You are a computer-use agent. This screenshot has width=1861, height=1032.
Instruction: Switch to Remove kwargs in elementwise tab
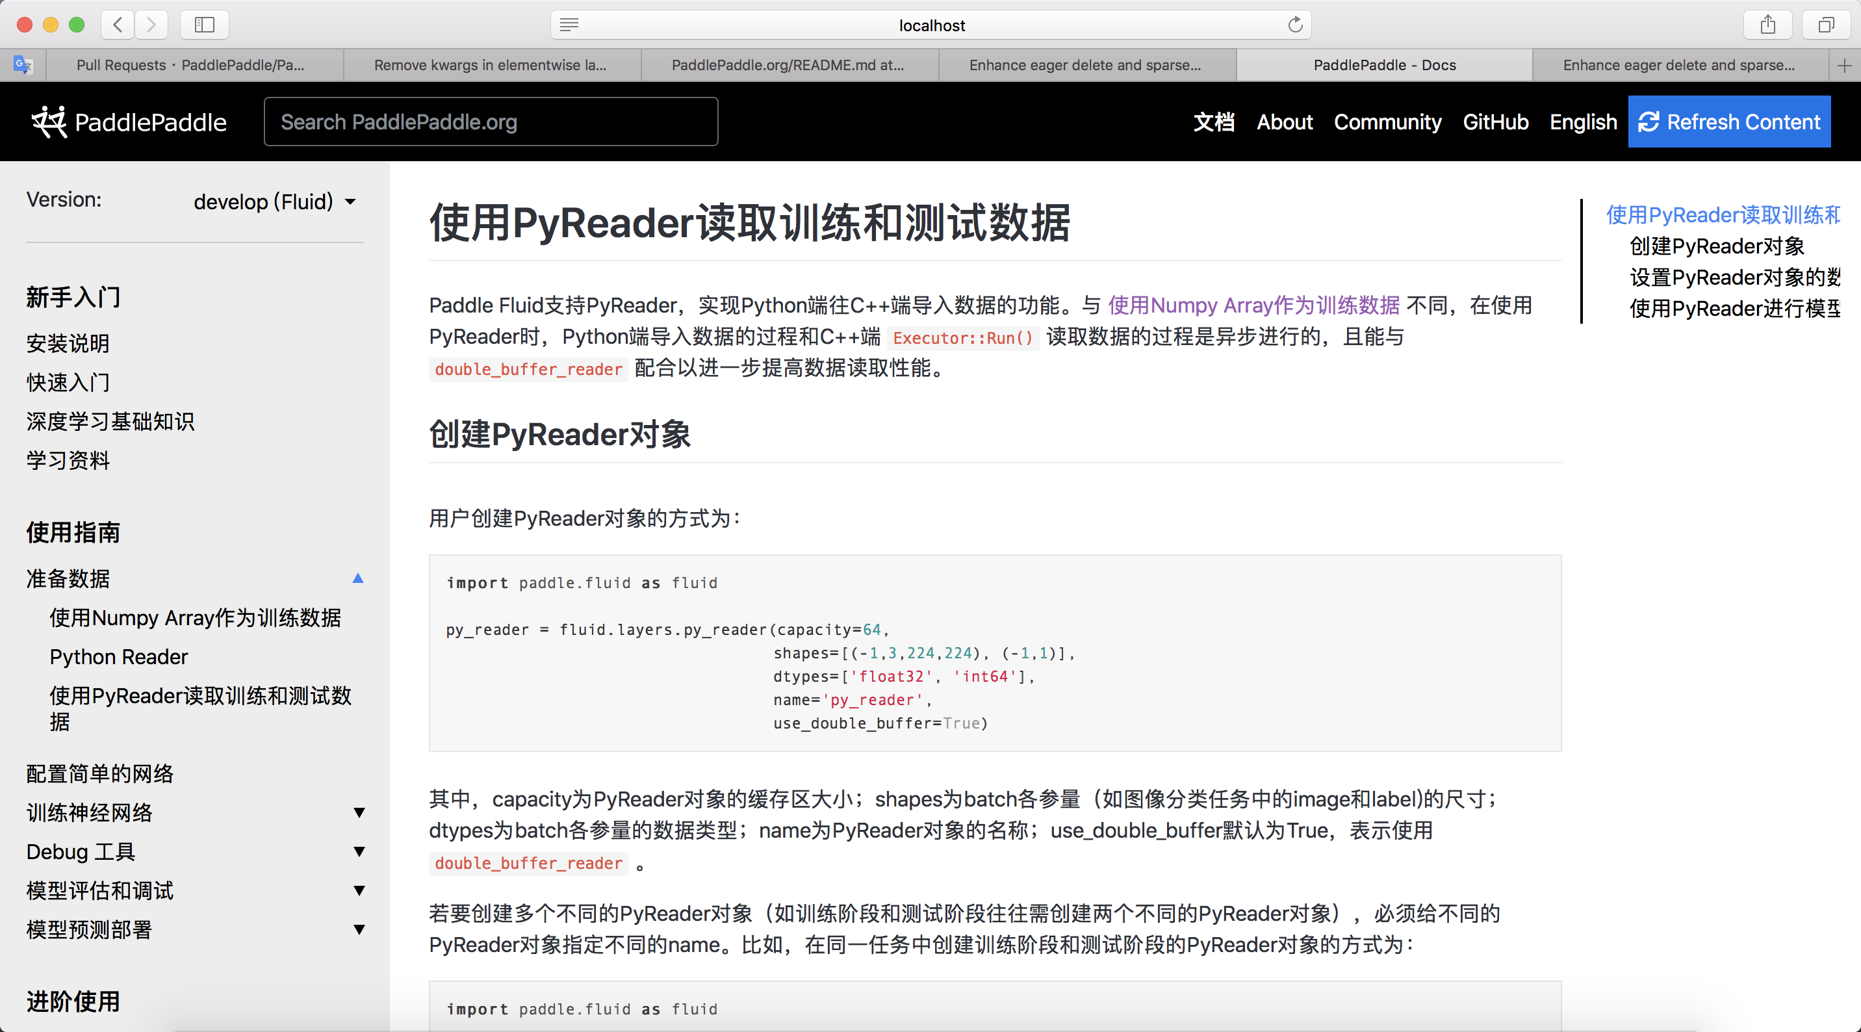[492, 66]
